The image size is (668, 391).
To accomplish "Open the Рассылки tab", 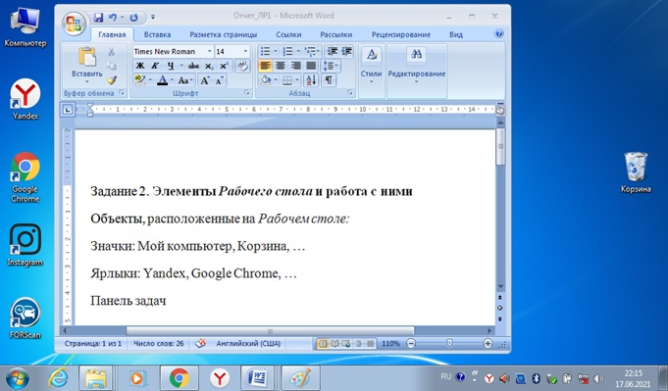I will pyautogui.click(x=336, y=34).
